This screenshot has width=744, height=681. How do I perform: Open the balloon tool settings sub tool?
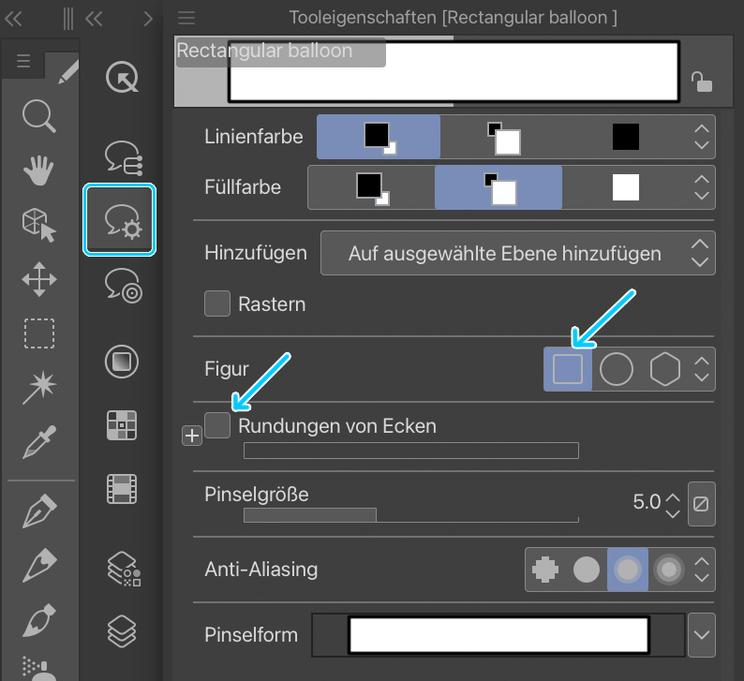[120, 220]
